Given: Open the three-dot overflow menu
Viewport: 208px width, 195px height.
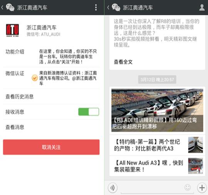Looking at the screenshot, I should [96, 7].
